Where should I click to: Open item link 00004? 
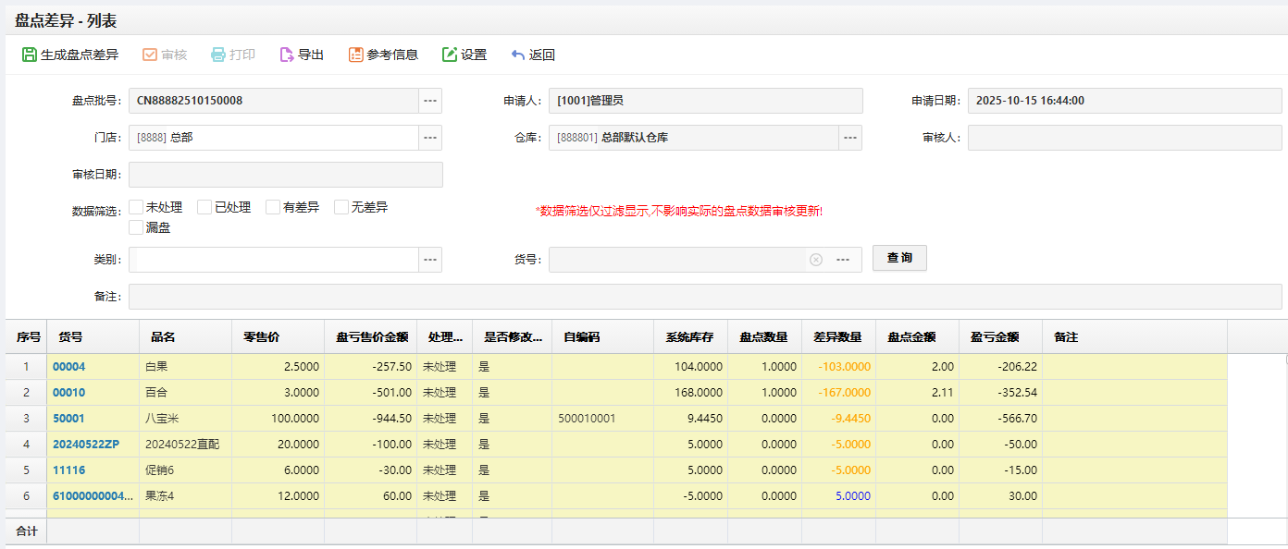point(68,367)
